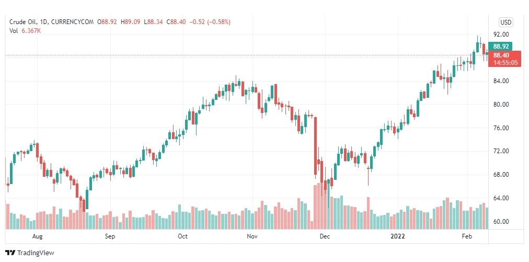The width and height of the screenshot is (529, 262).
Task: Click the TradingView text link
Action: click(36, 253)
